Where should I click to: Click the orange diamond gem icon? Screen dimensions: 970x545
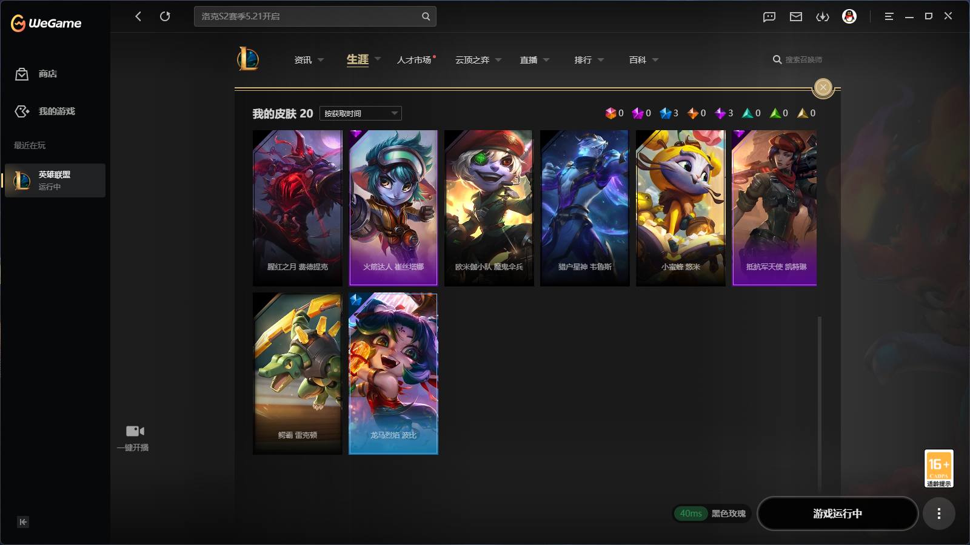click(693, 113)
